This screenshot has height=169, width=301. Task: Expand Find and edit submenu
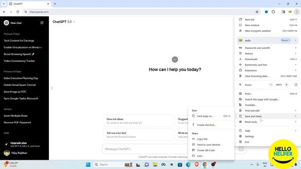268,111
